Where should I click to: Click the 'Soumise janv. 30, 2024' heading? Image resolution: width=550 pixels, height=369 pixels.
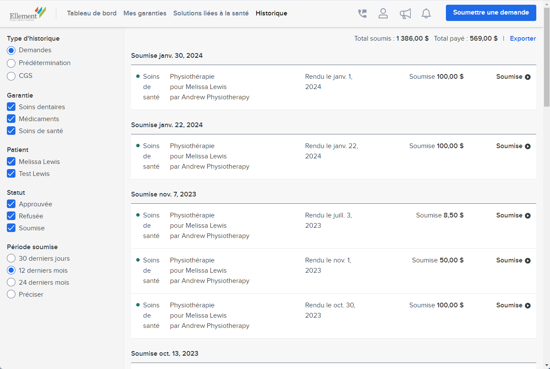coord(167,56)
